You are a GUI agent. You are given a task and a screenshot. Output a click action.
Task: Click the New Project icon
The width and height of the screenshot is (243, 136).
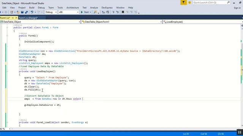(x=12, y=12)
